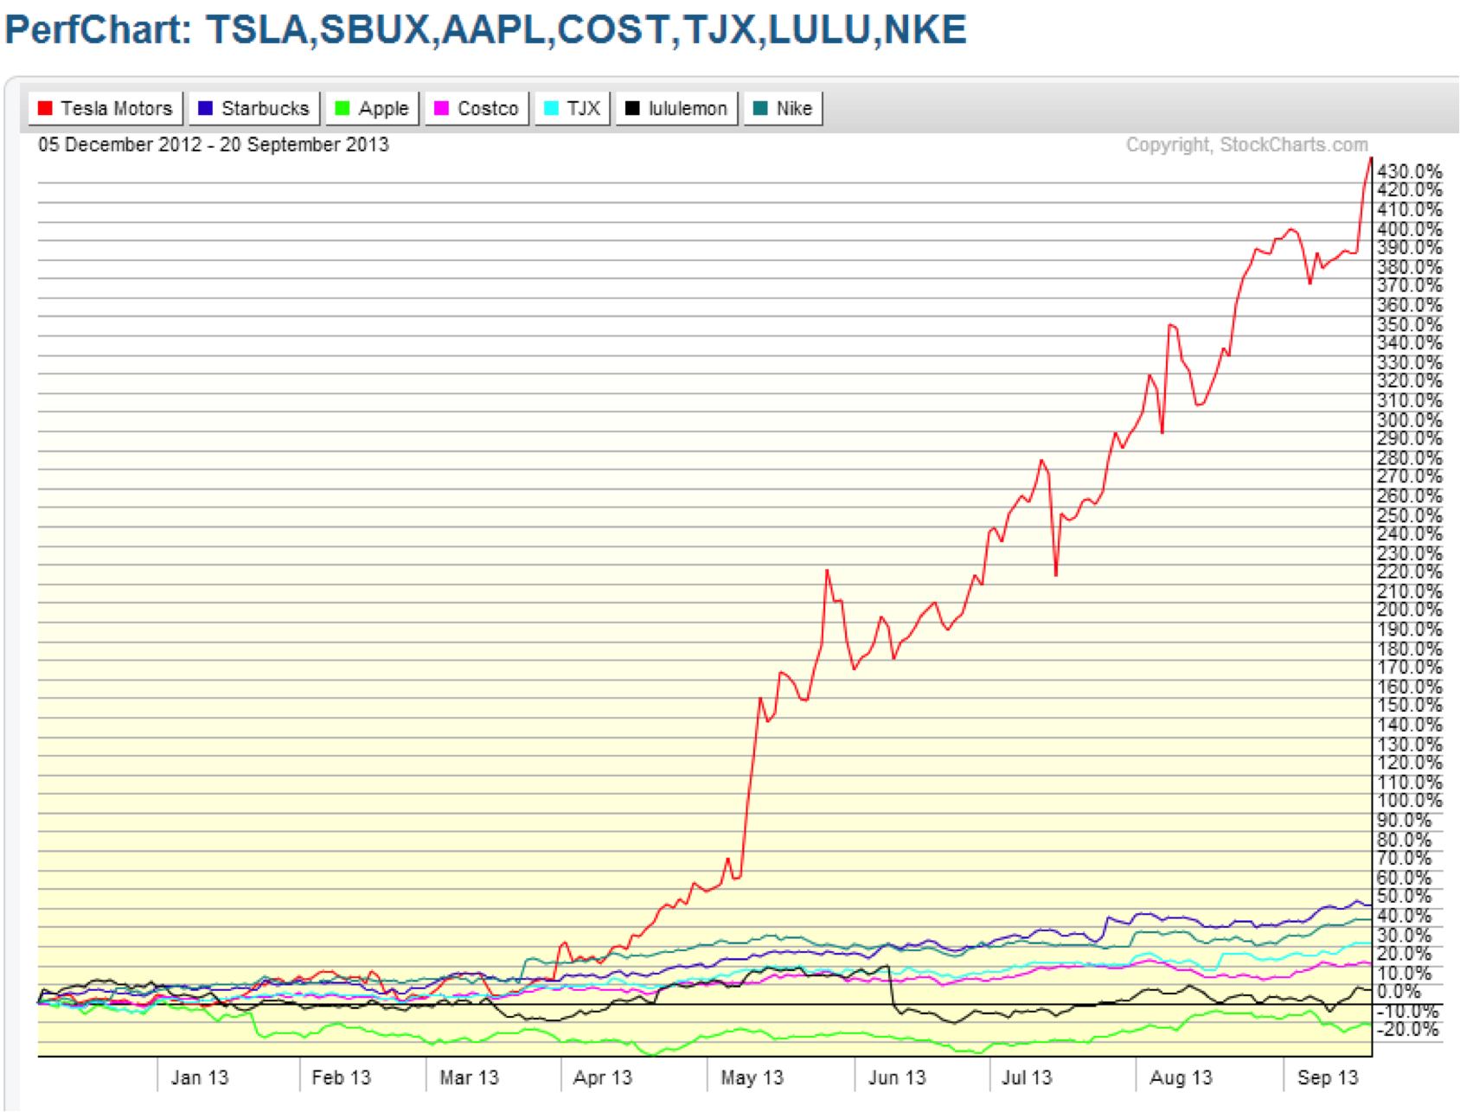Click the blue Starbucks color swatch
1460x1112 pixels.
pos(206,109)
